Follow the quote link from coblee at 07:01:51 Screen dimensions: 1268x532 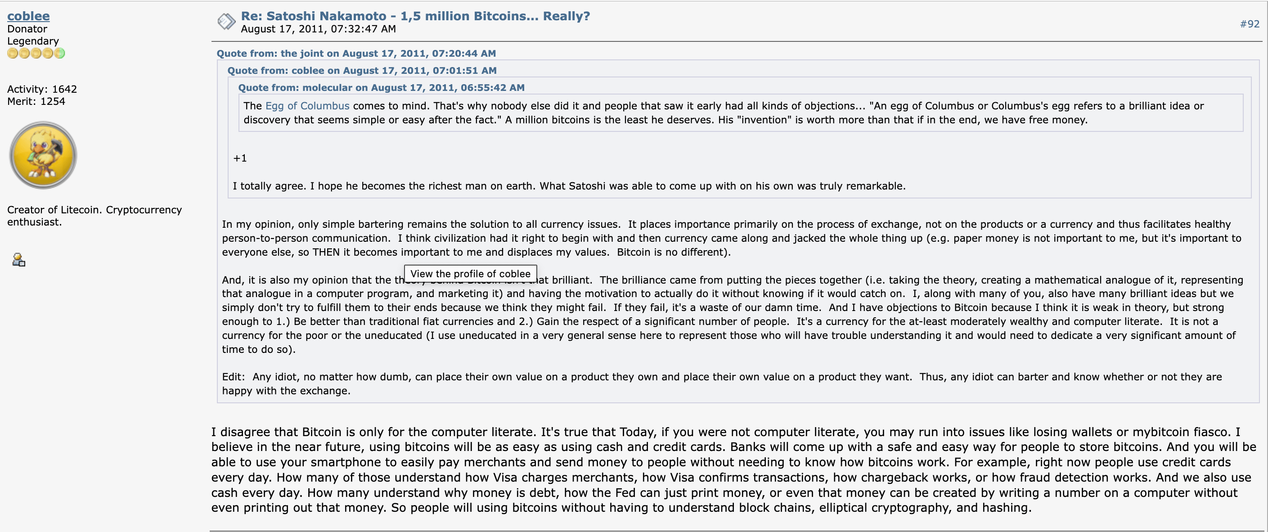pyautogui.click(x=362, y=71)
